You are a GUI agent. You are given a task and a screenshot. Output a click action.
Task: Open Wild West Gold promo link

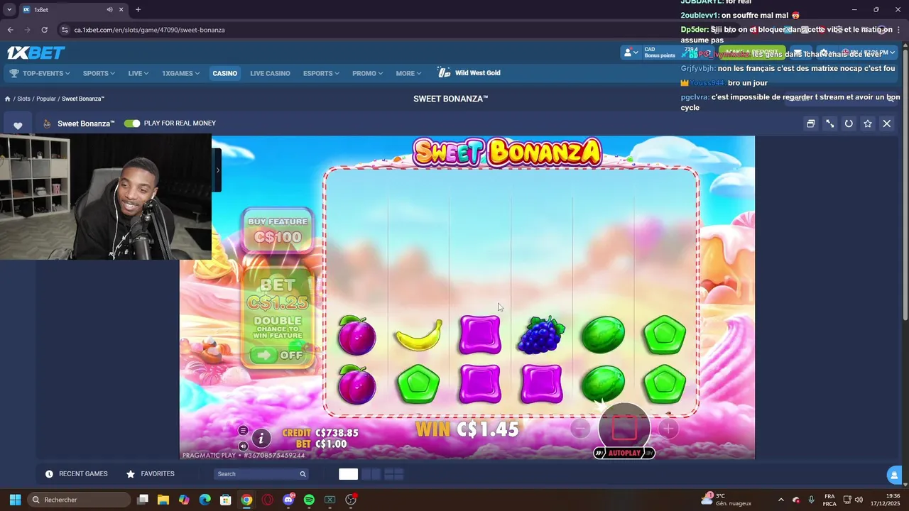click(469, 73)
